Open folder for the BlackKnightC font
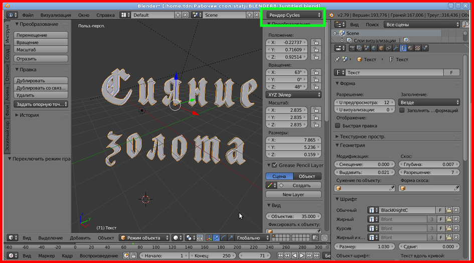 (448, 210)
